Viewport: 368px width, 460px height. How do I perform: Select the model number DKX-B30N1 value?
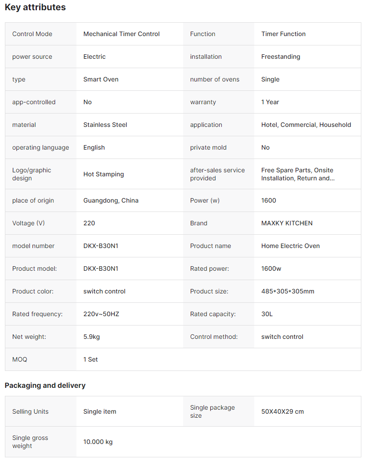101,246
